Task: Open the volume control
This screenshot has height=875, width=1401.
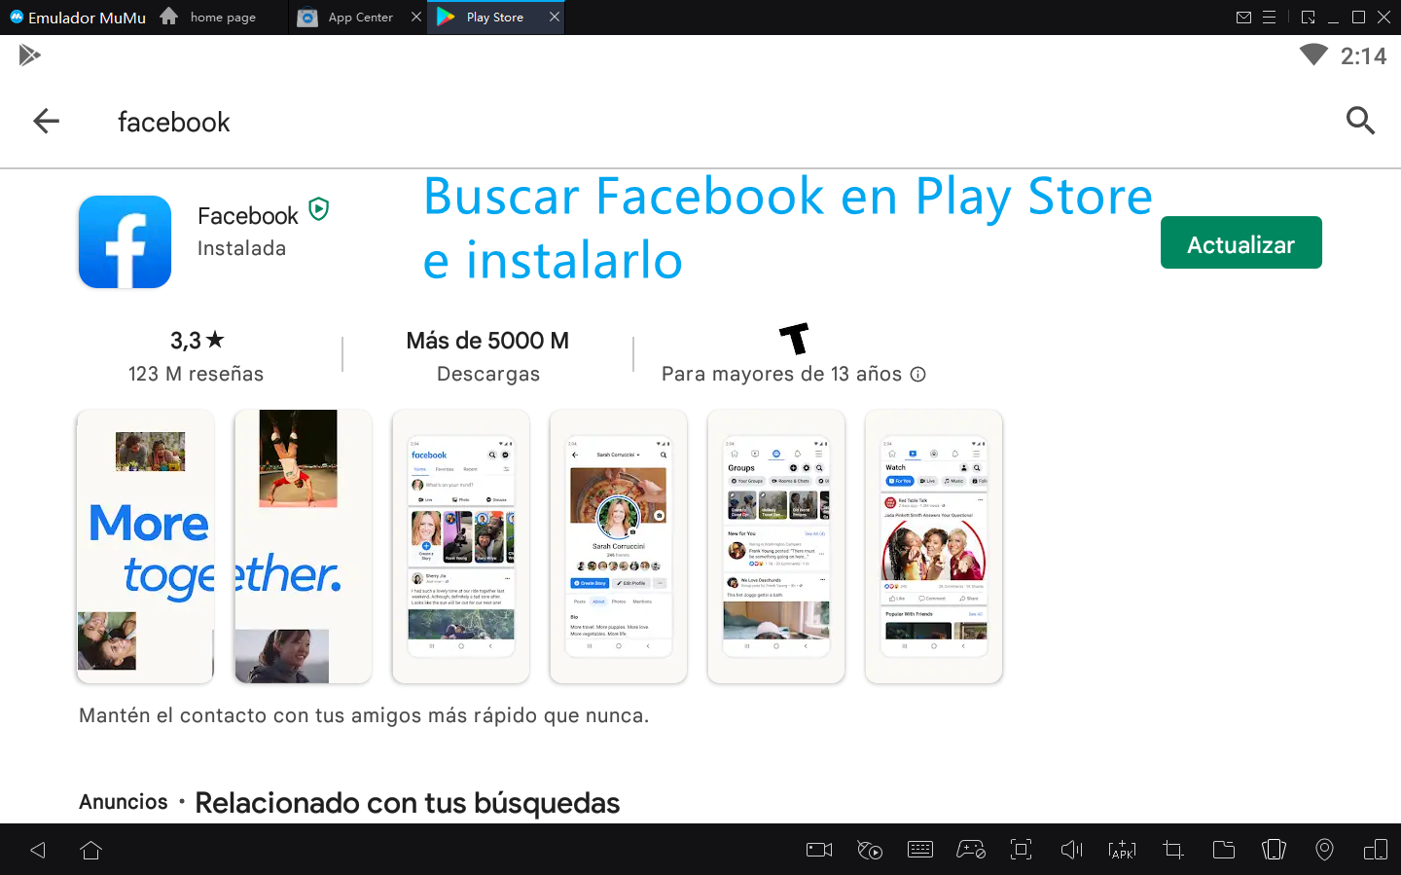Action: click(x=1071, y=850)
